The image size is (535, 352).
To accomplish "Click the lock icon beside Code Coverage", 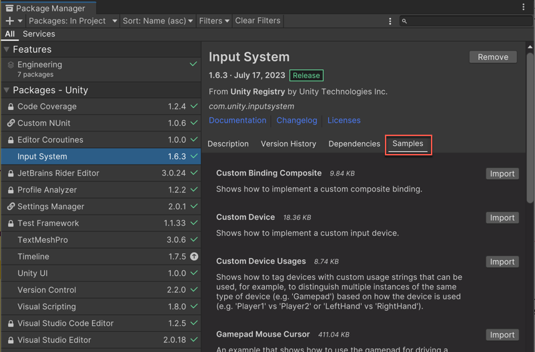I will click(x=11, y=107).
